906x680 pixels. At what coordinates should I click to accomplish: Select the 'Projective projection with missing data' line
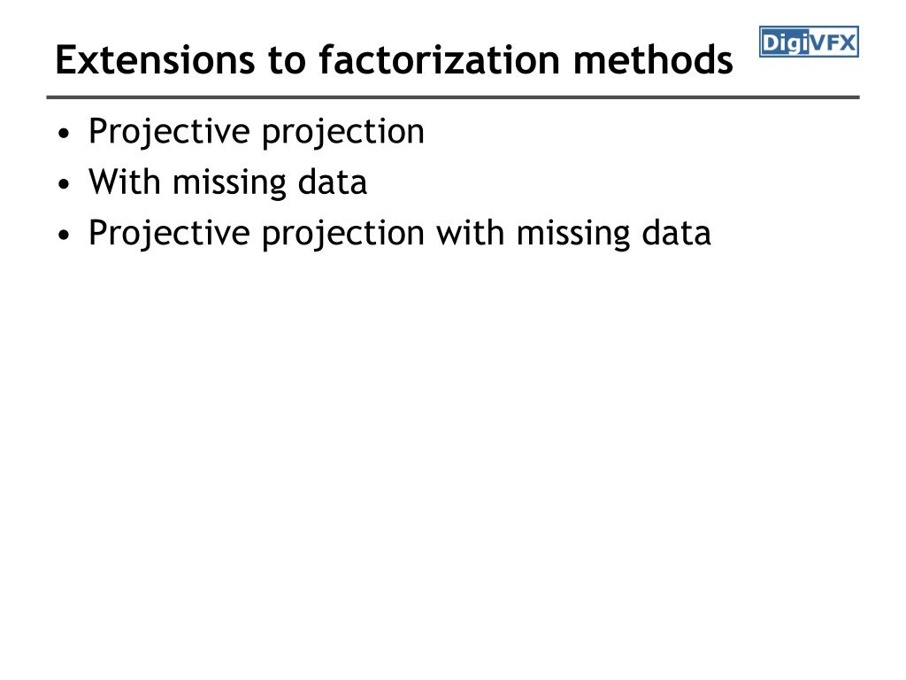[x=399, y=234]
